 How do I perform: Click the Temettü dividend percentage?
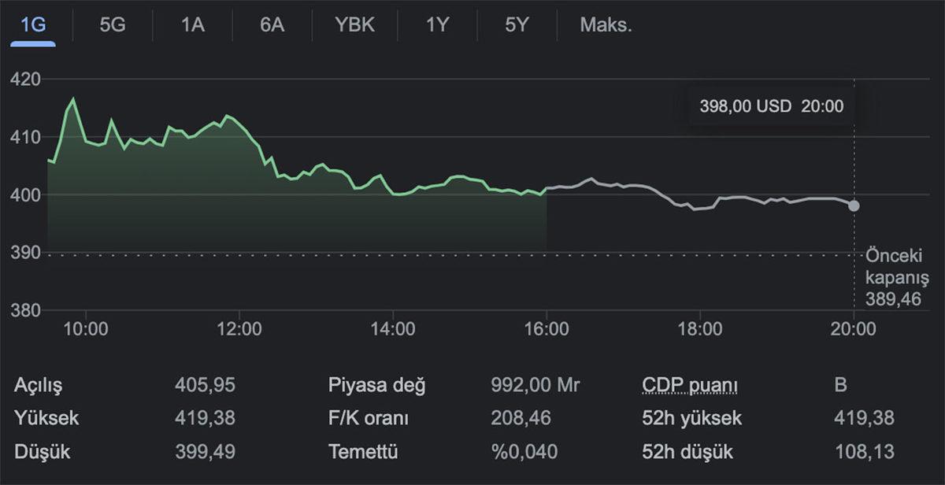pos(524,452)
